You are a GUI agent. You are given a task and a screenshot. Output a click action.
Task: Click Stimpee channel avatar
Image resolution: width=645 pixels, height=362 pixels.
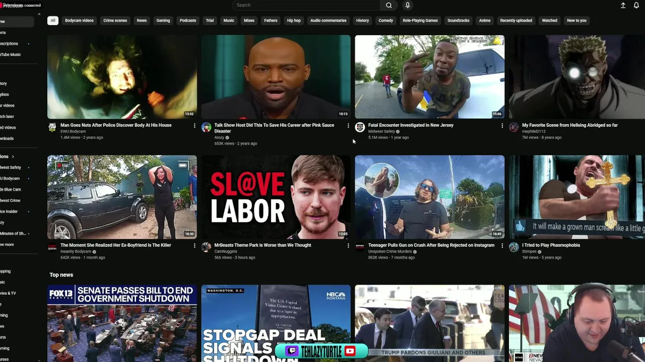point(513,247)
